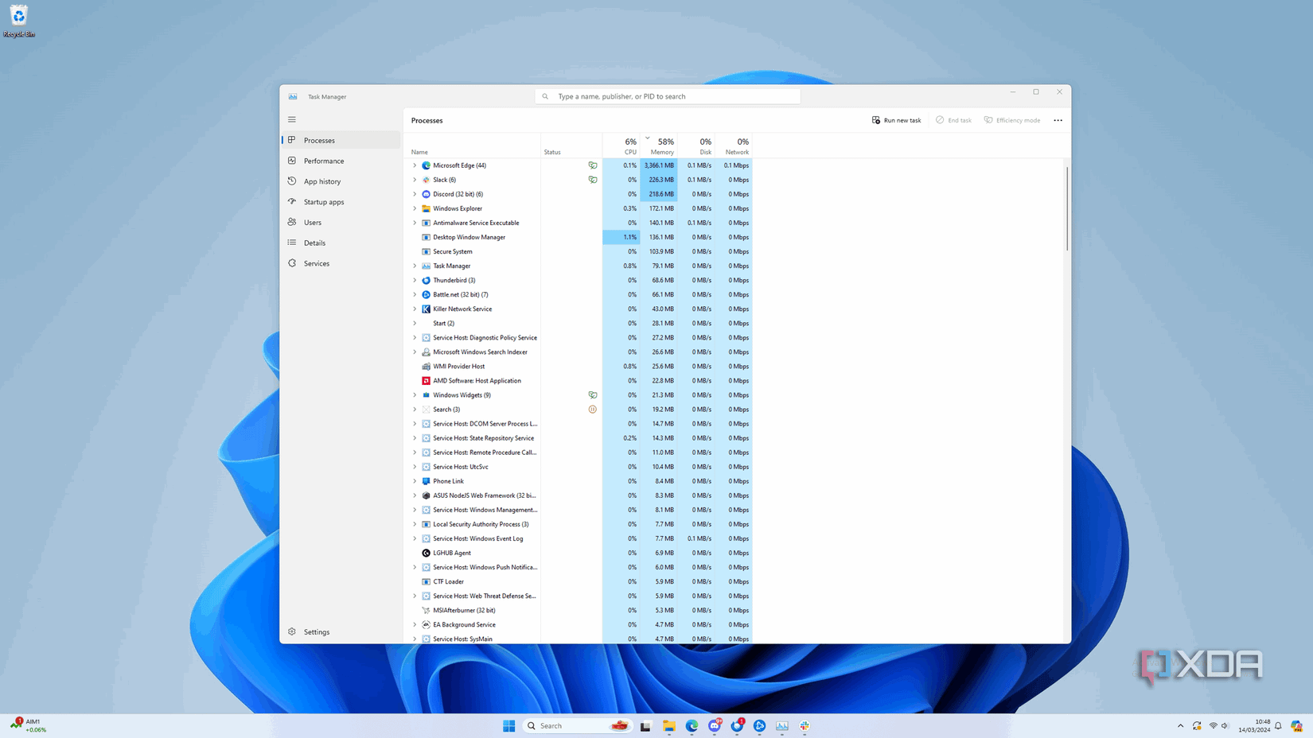Click the Run new task button
The height and width of the screenshot is (738, 1313).
coord(897,120)
